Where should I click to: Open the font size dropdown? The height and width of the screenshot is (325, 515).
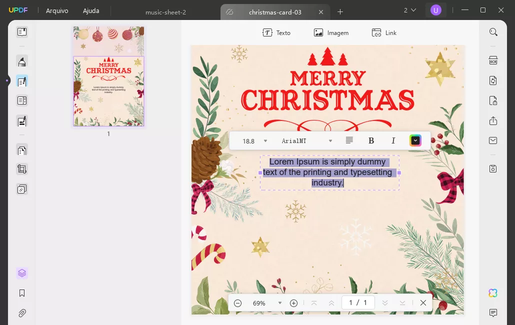pos(265,141)
